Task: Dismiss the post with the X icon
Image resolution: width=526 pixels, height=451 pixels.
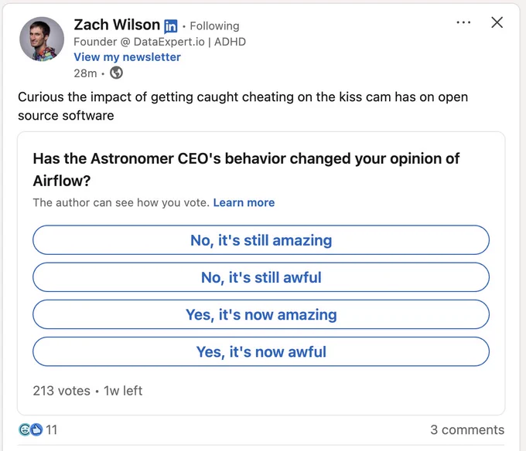Action: 497,22
